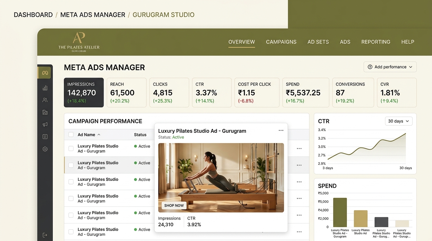Open the three-dot menu on ad preview popup
The width and height of the screenshot is (432, 241).
click(281, 131)
